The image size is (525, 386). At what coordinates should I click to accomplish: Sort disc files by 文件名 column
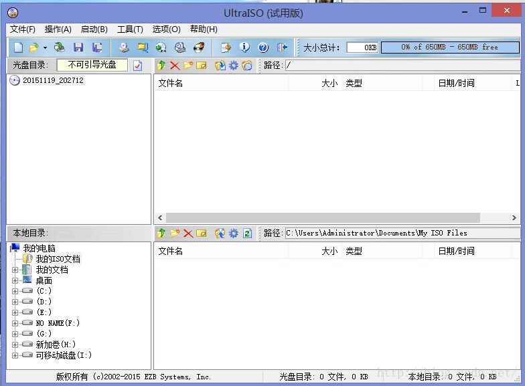tap(221, 83)
